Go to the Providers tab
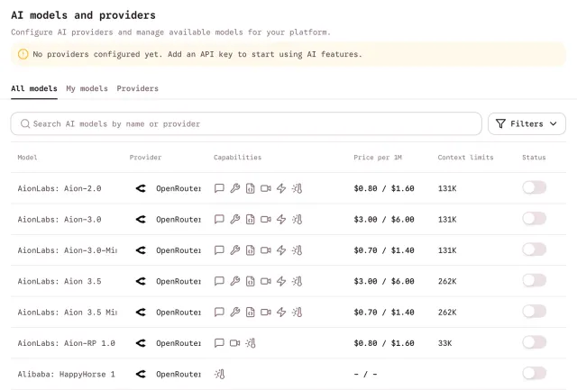Viewport: 577px width, 390px height. [138, 88]
